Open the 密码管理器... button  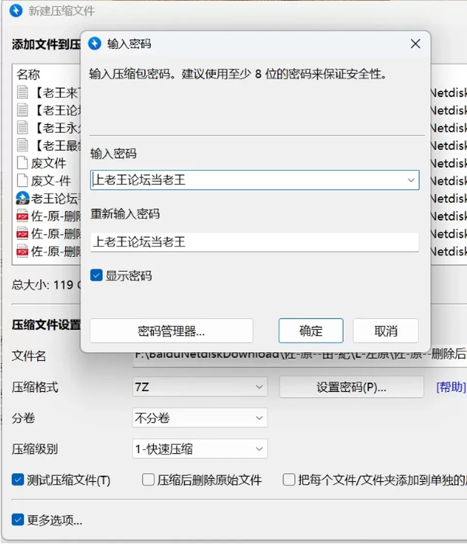(x=171, y=331)
